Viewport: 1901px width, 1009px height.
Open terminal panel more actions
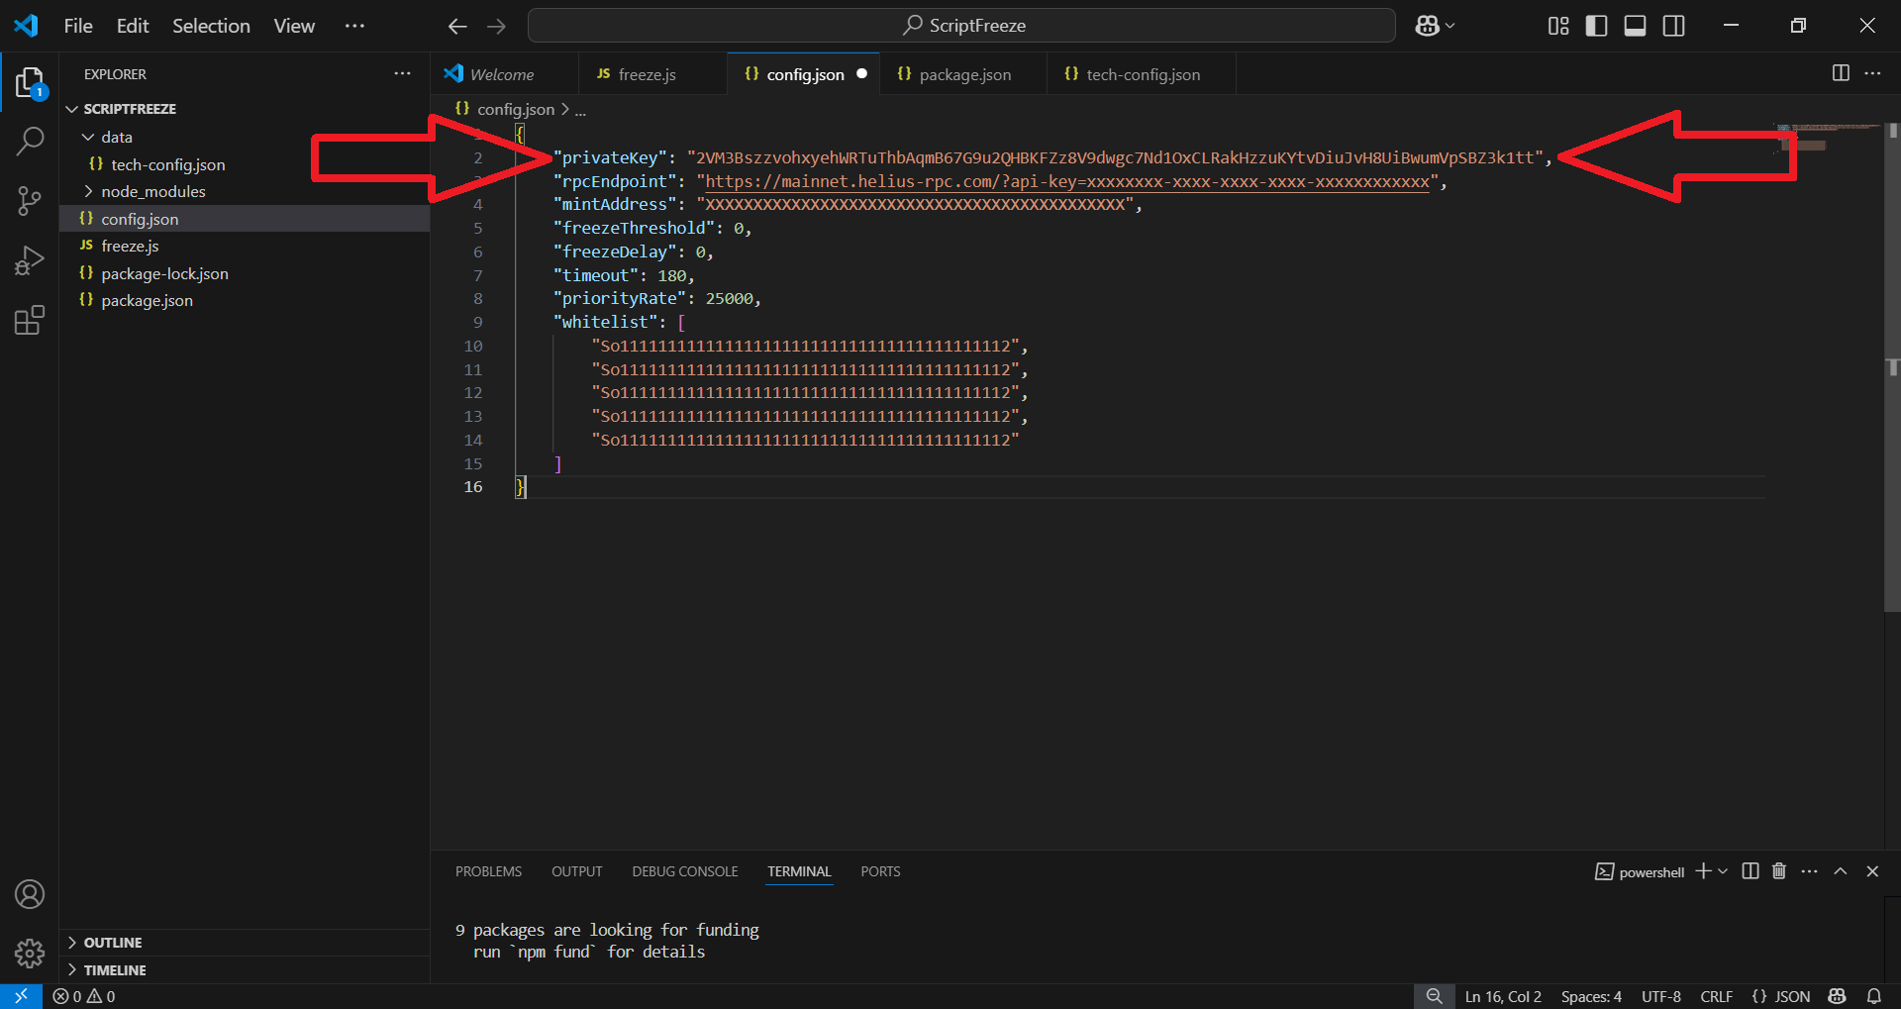coord(1810,871)
